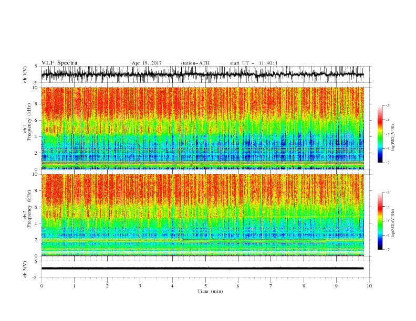Click the "ch.1(V)" waveform axis label
The height and width of the screenshot is (321, 416).
[x=25, y=74]
